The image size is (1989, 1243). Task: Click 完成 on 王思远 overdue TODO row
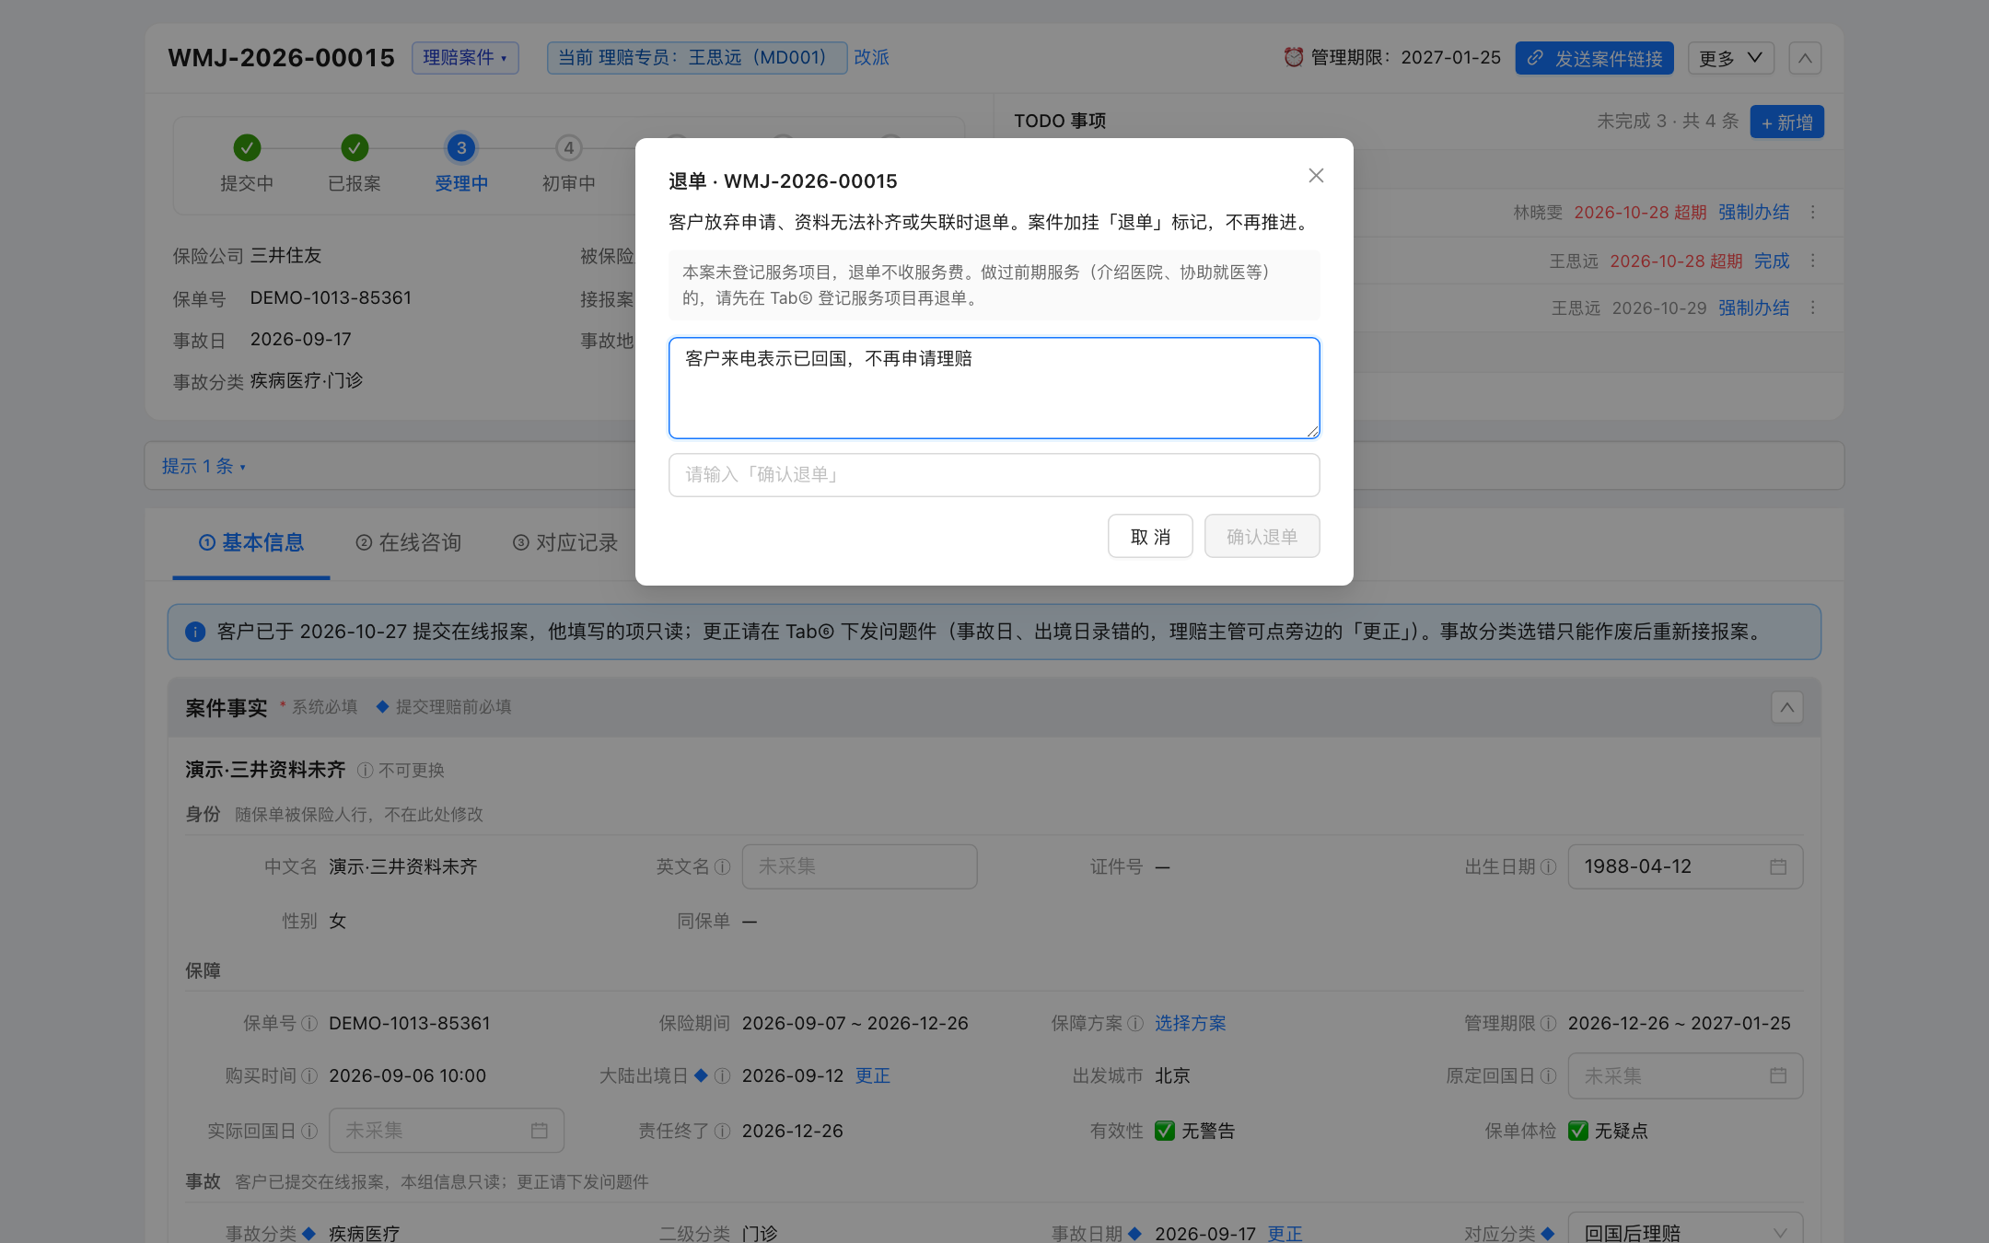coord(1772,261)
